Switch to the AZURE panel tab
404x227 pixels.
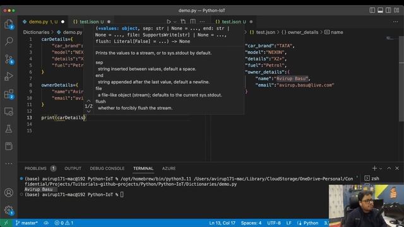coord(169,168)
